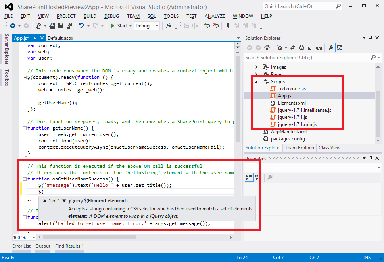Click the Property Pages wrench in Properties

click(x=270, y=177)
